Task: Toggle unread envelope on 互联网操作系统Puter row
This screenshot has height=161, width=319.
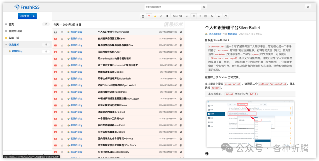Action: pos(56,52)
